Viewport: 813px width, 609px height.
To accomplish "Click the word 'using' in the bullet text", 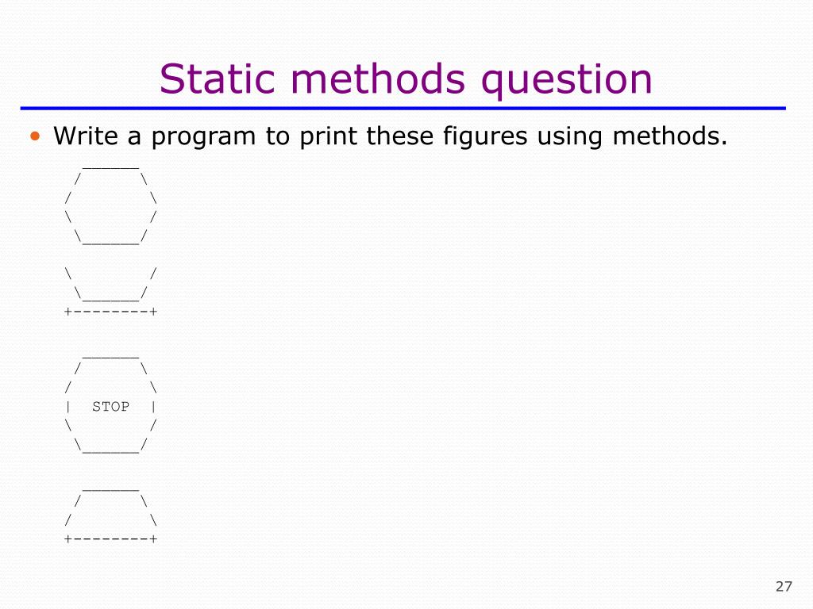I will click(x=569, y=137).
